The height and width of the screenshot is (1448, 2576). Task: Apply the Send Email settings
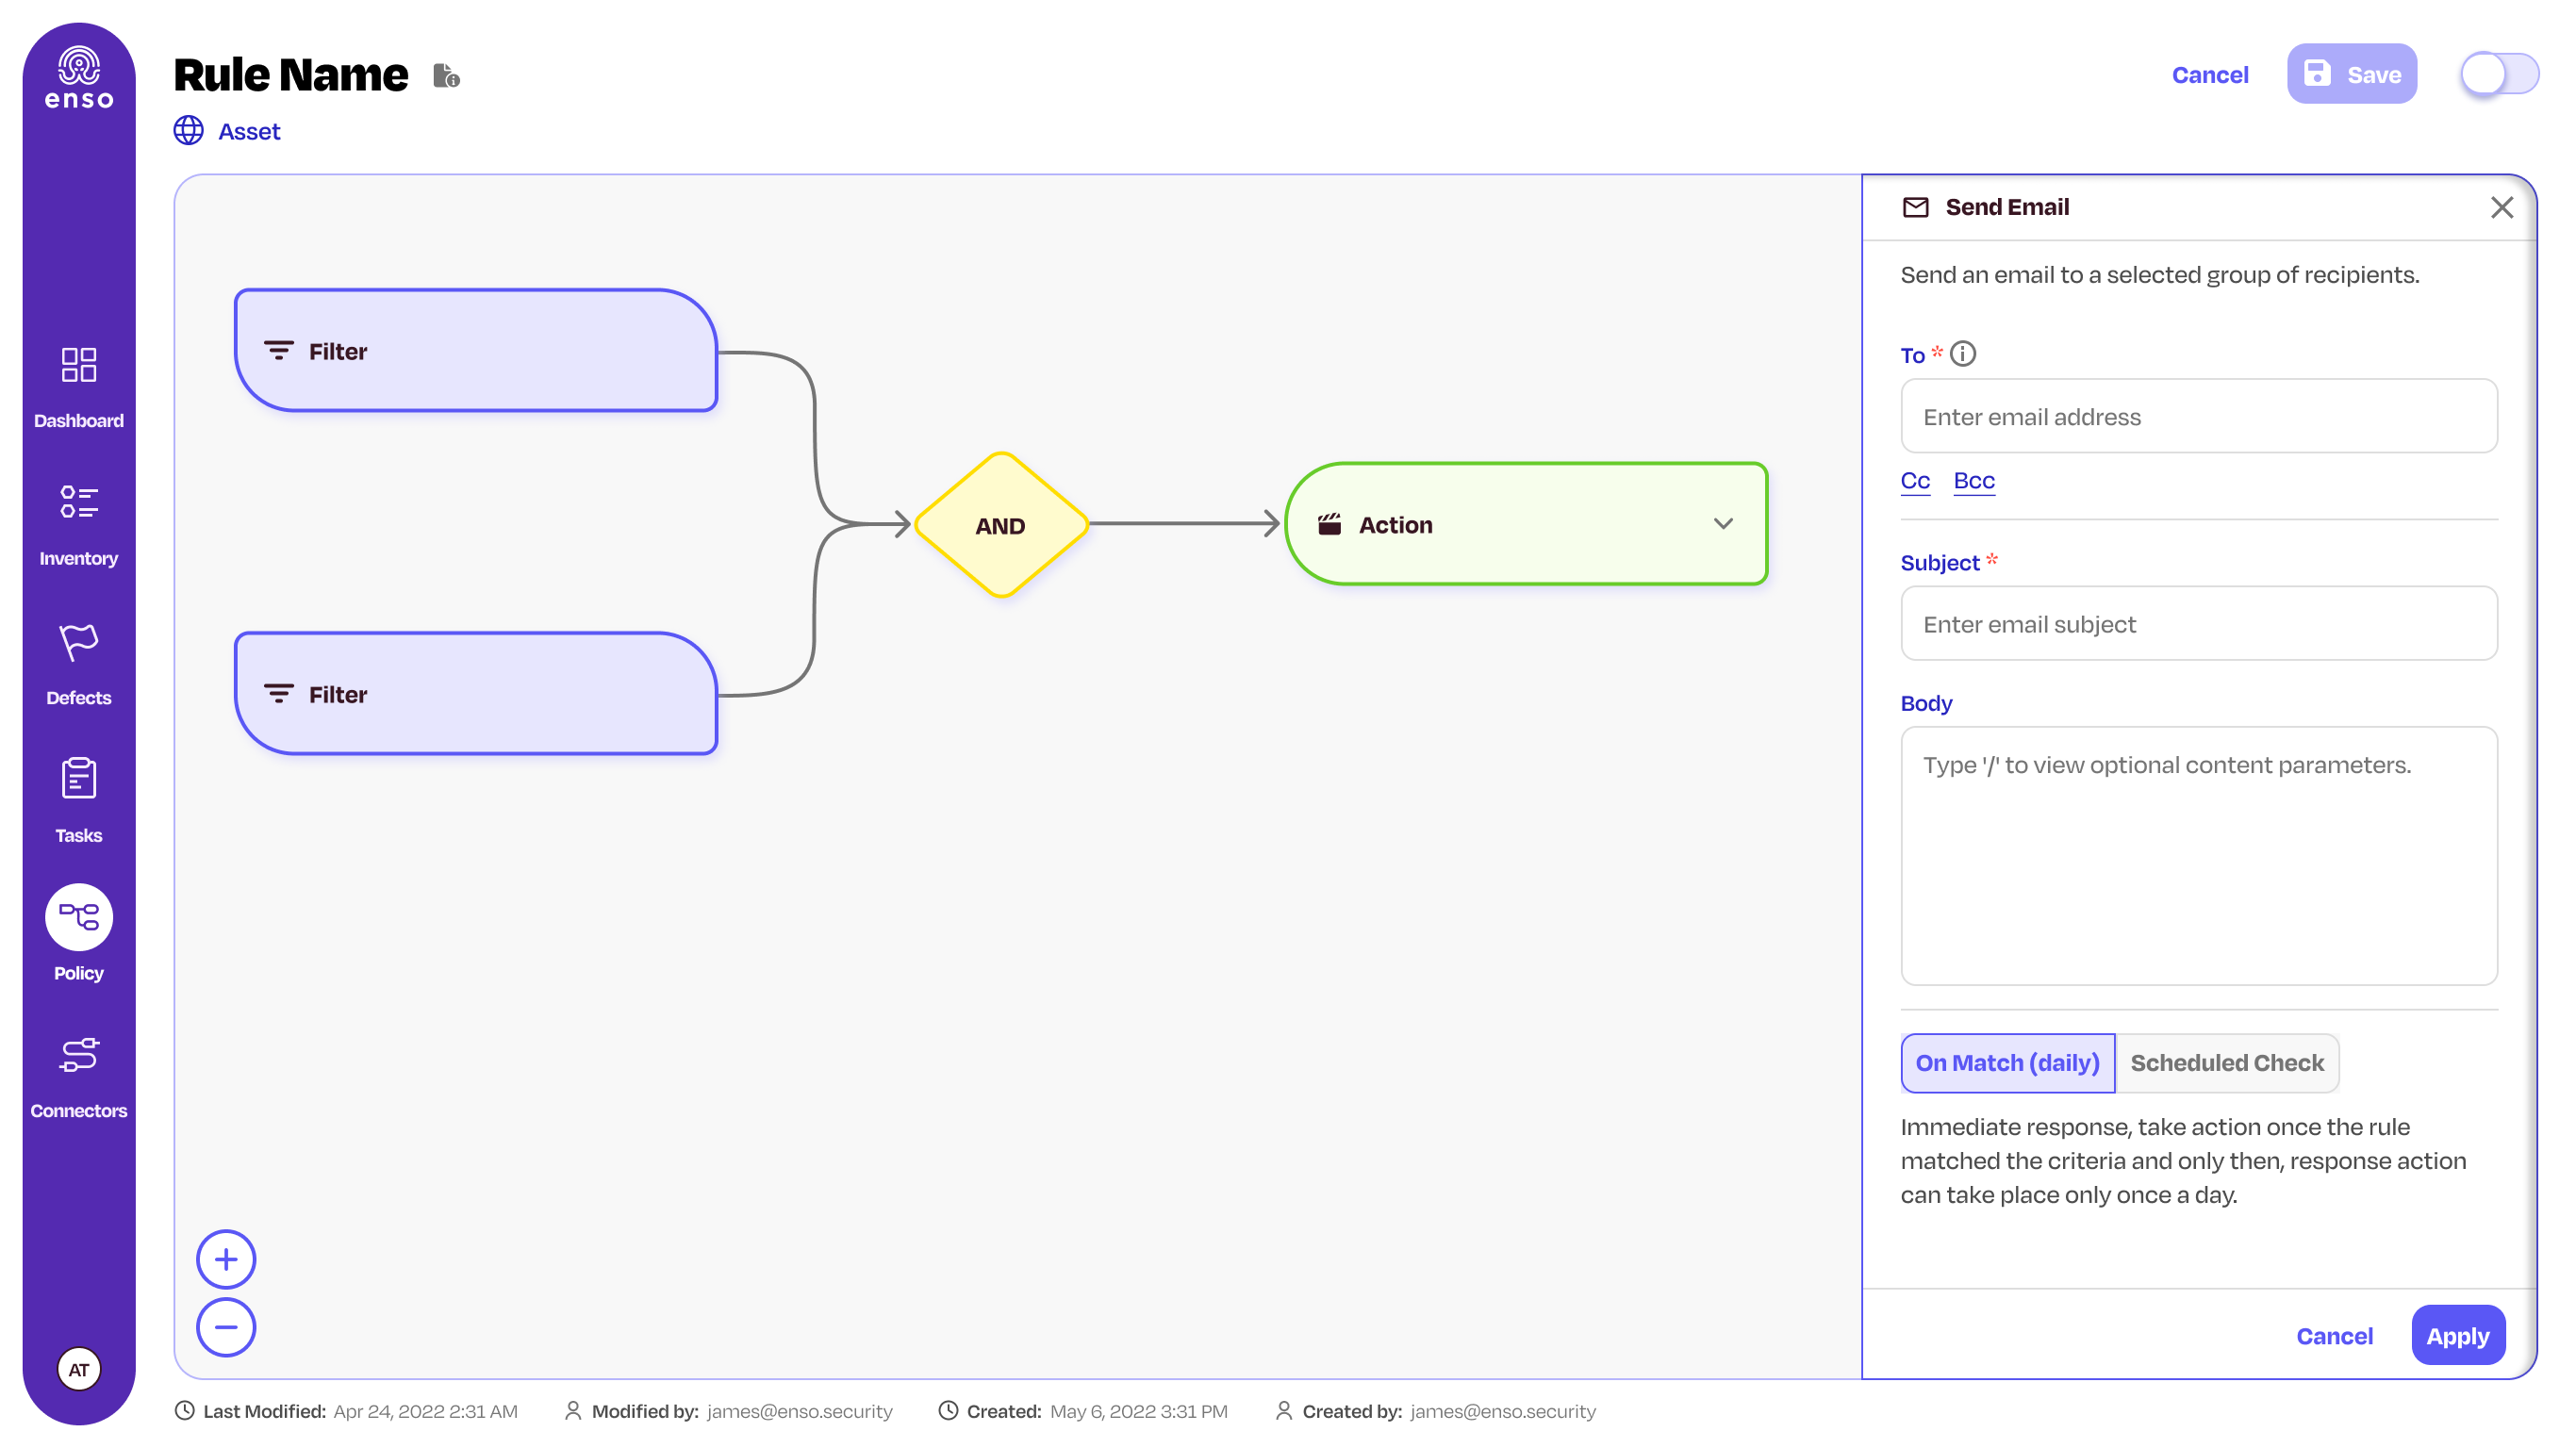click(2458, 1336)
